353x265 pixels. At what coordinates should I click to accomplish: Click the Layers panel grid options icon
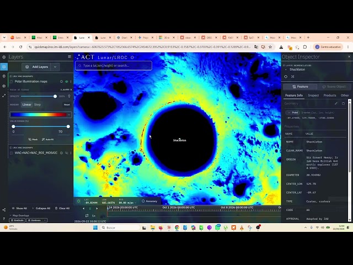click(x=69, y=57)
